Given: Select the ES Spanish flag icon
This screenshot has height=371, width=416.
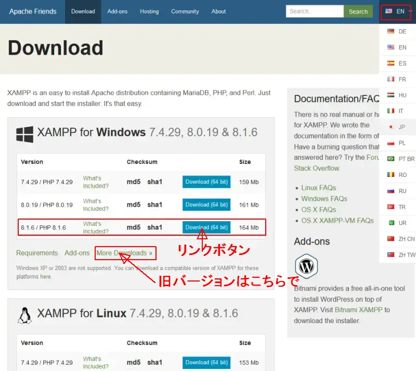Looking at the screenshot, I should coord(391,63).
